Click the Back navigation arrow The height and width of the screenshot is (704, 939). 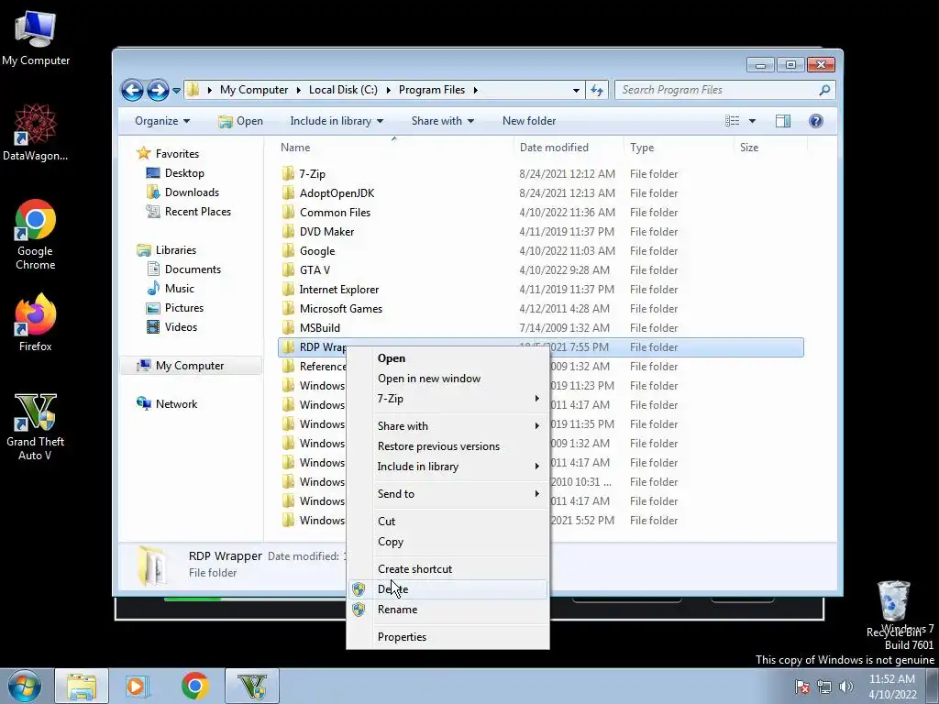coord(132,91)
